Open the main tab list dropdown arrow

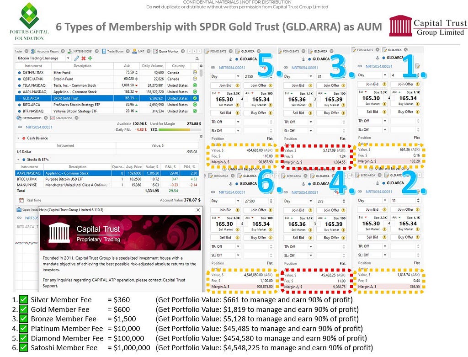[x=199, y=51]
